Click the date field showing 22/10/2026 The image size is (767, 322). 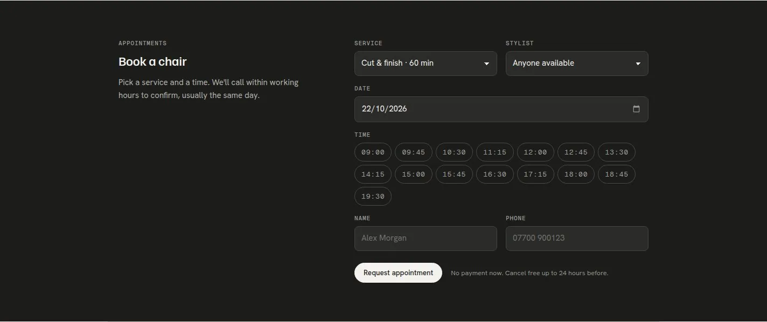coord(501,109)
